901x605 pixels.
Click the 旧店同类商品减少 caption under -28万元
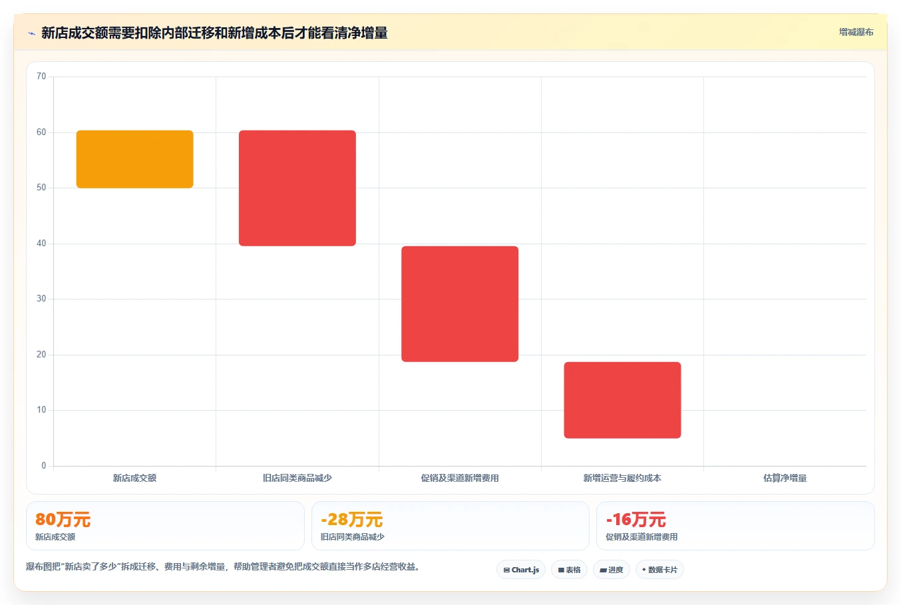click(x=353, y=537)
